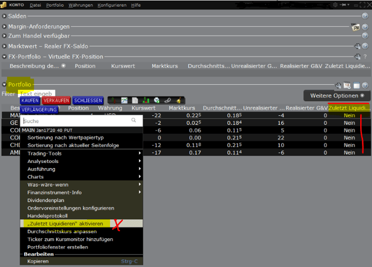Expand Marktwert – Realer FX-Saldo section
This screenshot has width=372, height=267.
[4, 46]
